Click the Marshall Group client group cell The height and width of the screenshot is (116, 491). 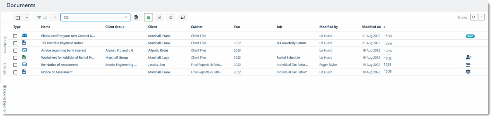[117, 58]
